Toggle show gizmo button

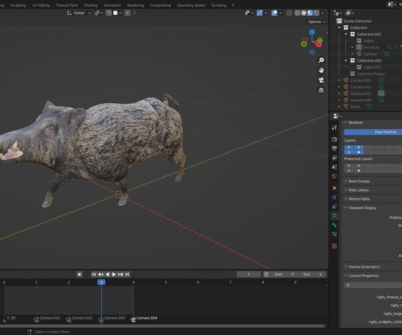[x=259, y=13]
